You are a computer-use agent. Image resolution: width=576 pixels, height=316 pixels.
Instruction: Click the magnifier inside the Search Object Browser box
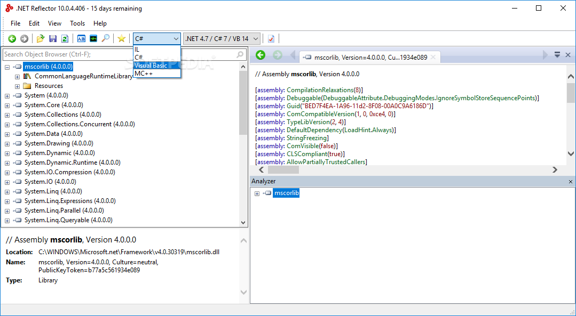[240, 54]
